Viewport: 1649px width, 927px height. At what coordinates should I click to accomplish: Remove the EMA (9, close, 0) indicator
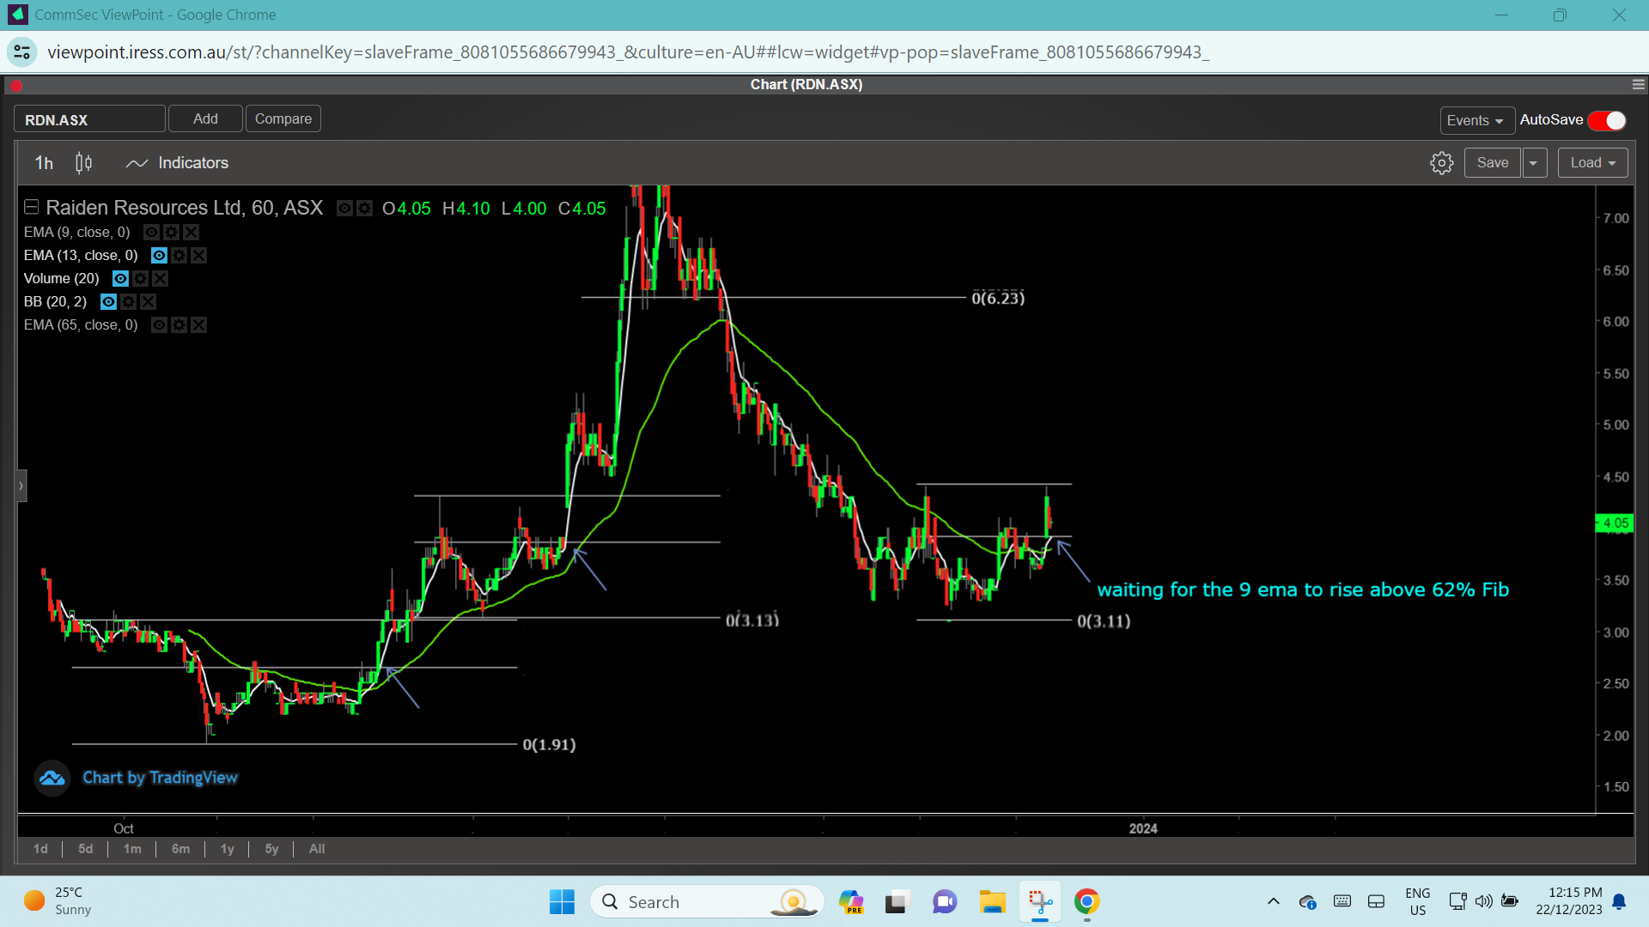(x=191, y=233)
